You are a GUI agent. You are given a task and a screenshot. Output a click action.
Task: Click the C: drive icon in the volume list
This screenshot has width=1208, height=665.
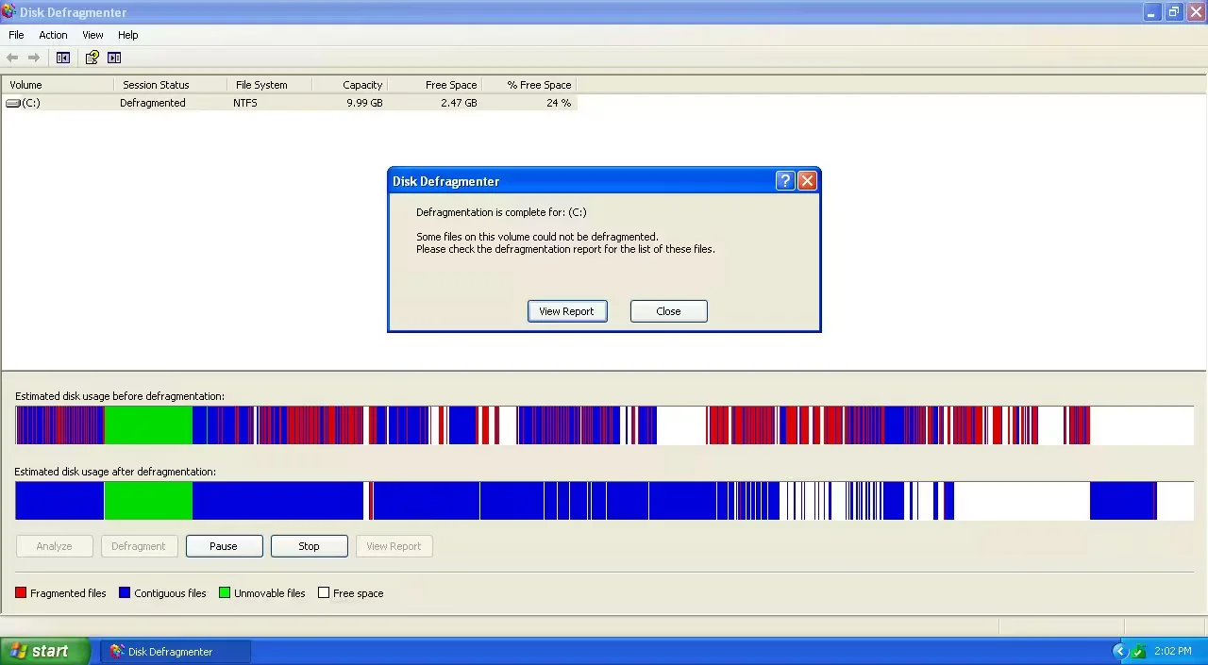pos(13,103)
